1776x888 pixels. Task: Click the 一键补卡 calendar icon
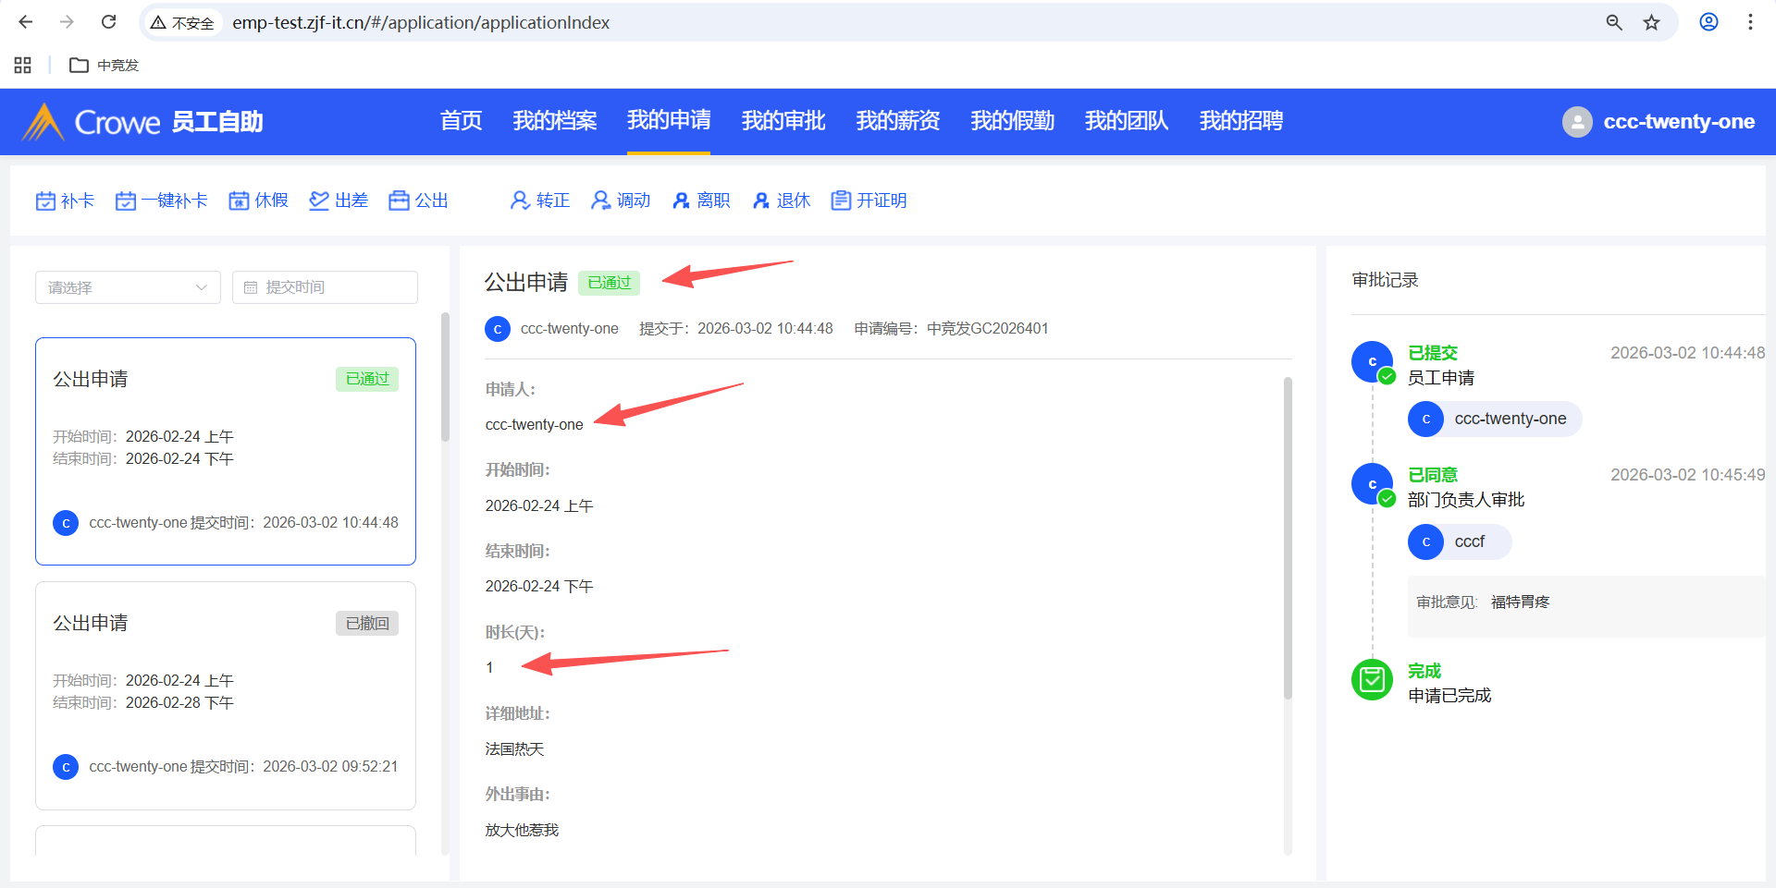click(x=126, y=201)
